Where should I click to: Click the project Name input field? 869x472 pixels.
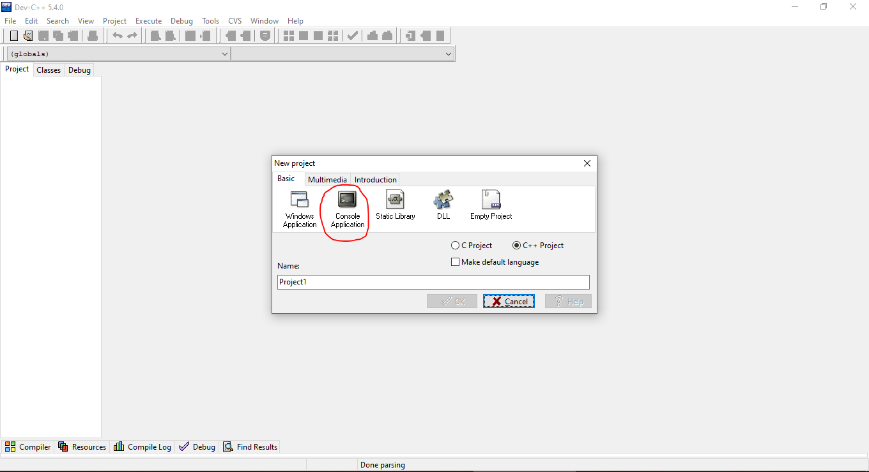tap(433, 282)
